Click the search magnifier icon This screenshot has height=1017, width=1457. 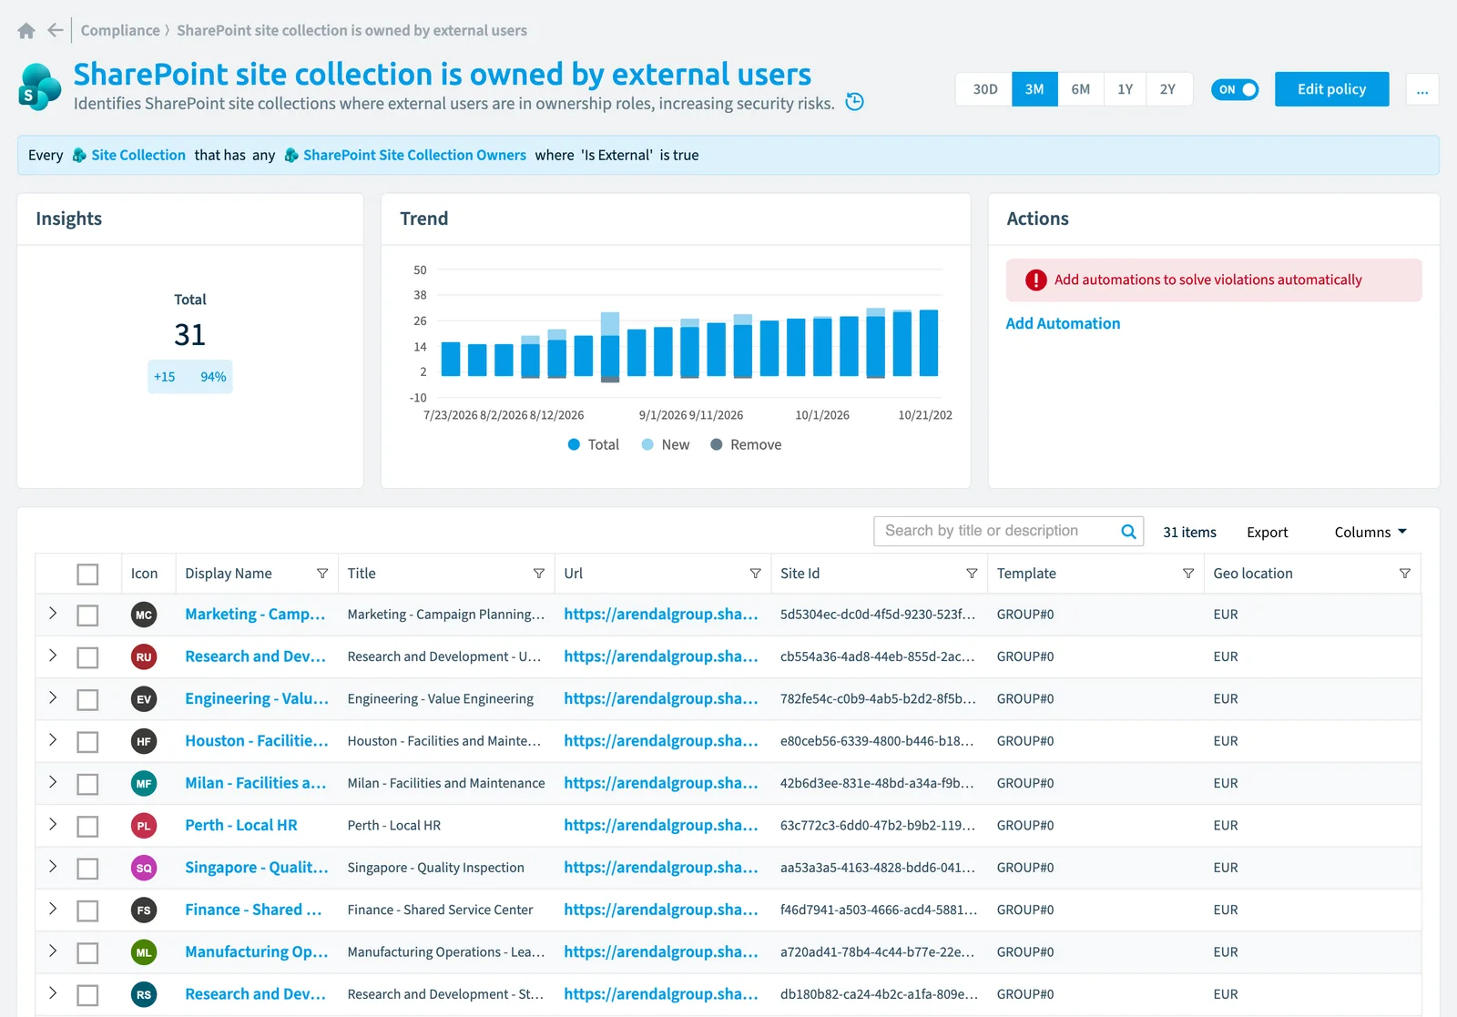point(1128,532)
